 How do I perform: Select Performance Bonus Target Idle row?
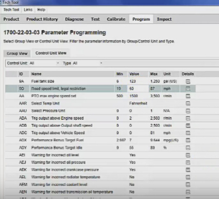tap(100, 148)
